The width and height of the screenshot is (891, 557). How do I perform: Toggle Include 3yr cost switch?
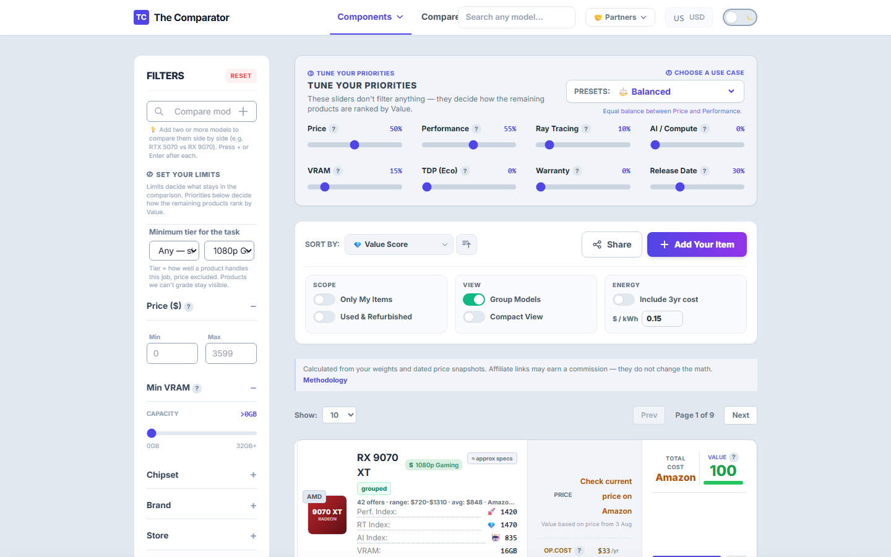(624, 300)
